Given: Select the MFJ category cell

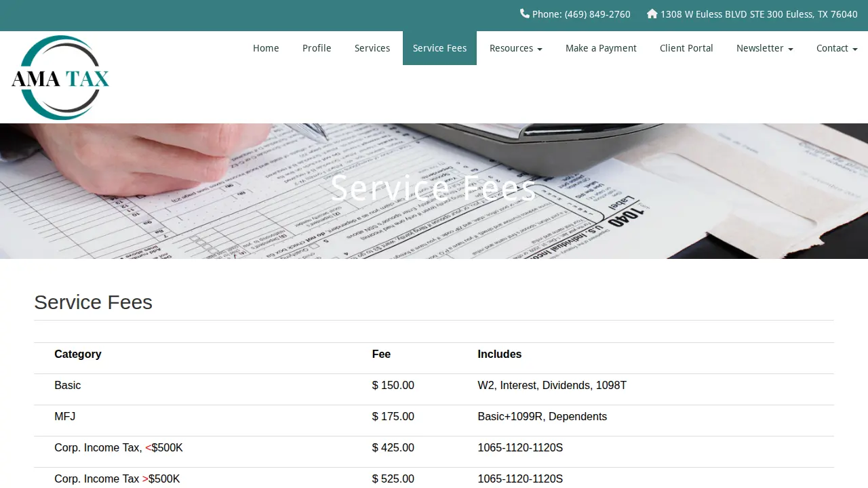Looking at the screenshot, I should (65, 416).
